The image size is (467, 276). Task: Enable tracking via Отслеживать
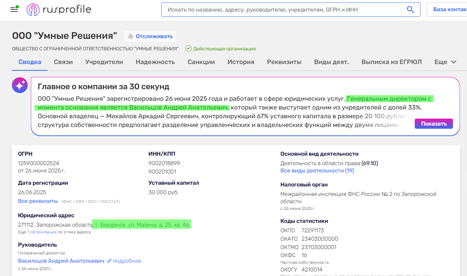(x=150, y=36)
